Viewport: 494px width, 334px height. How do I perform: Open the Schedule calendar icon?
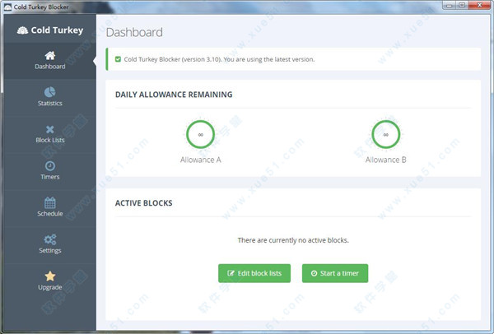tap(49, 202)
